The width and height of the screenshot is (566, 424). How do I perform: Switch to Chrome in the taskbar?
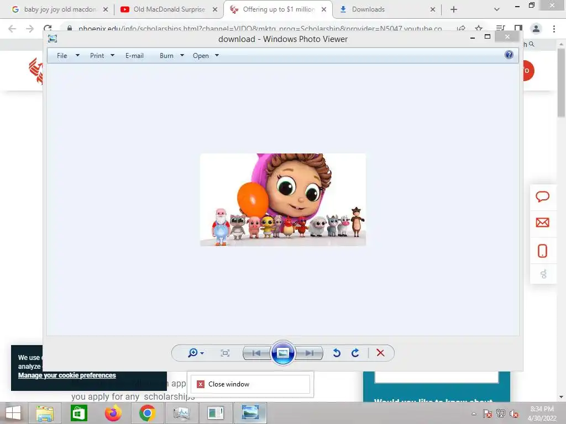[x=147, y=413]
